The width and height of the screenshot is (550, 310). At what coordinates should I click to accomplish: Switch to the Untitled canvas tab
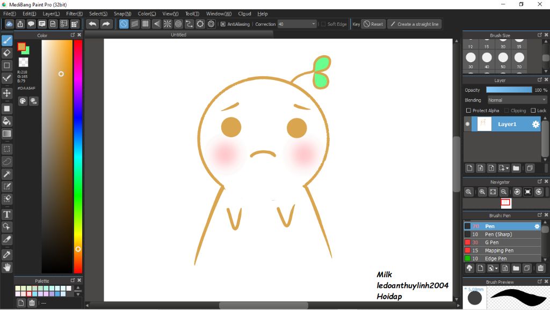pos(178,35)
